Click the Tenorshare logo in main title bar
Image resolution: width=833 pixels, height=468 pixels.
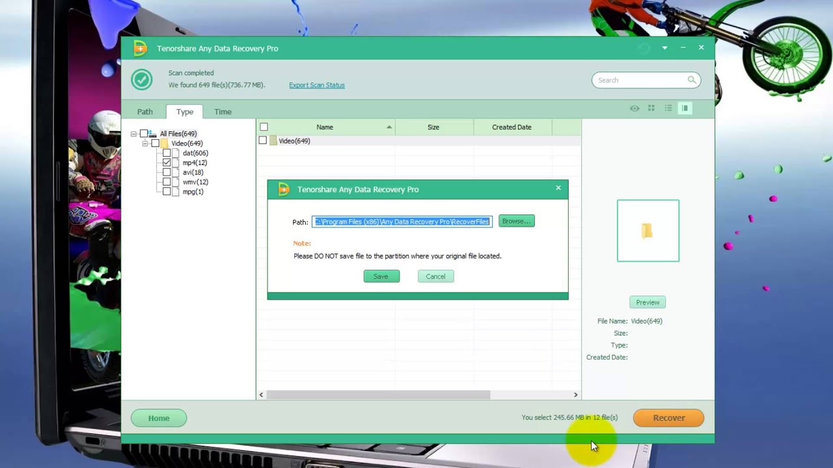click(140, 48)
